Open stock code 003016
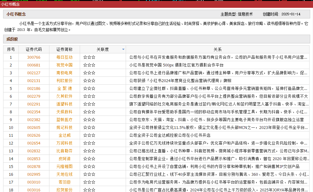Viewport: 313px width, 192px height. (34, 190)
